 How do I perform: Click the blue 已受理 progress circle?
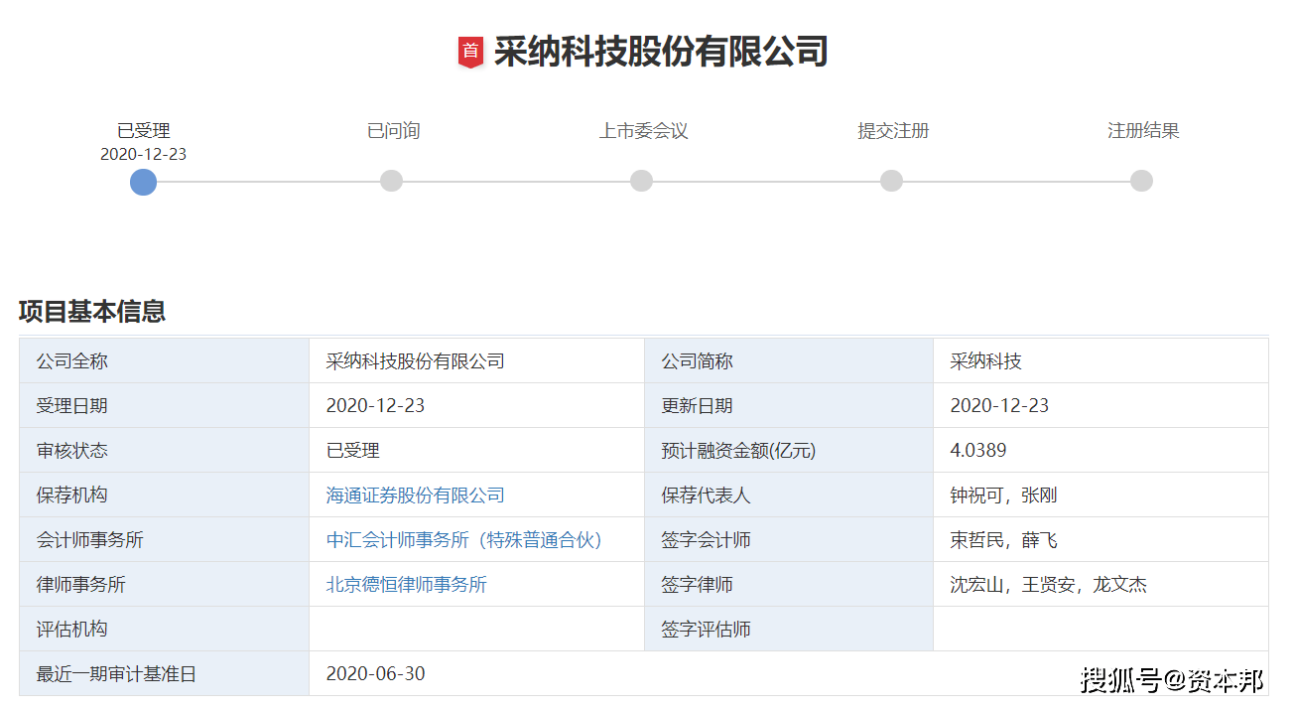coord(144,182)
